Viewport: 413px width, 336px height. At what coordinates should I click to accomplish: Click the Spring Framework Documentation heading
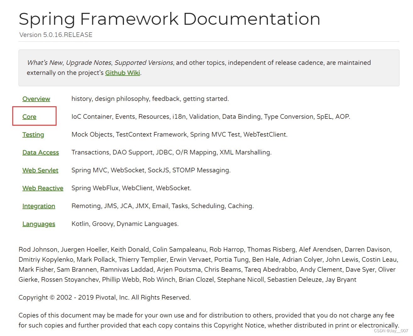(169, 19)
